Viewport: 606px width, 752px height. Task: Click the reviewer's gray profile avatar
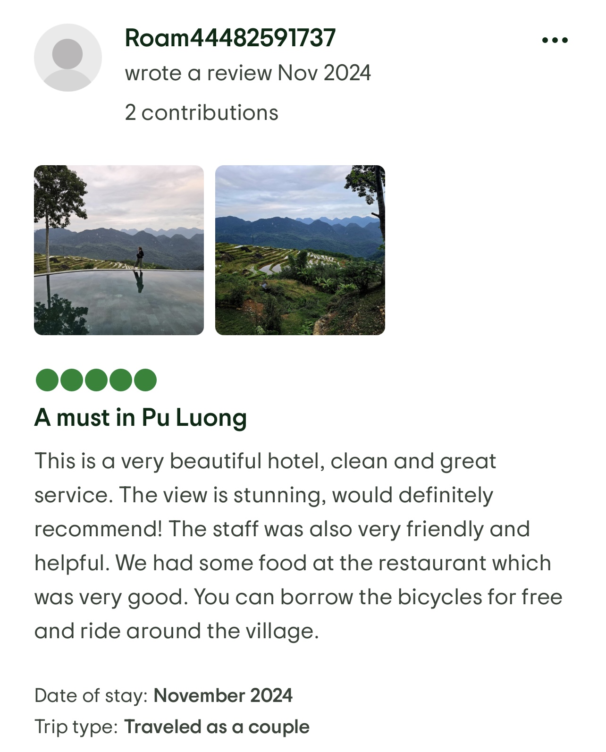pos(68,58)
